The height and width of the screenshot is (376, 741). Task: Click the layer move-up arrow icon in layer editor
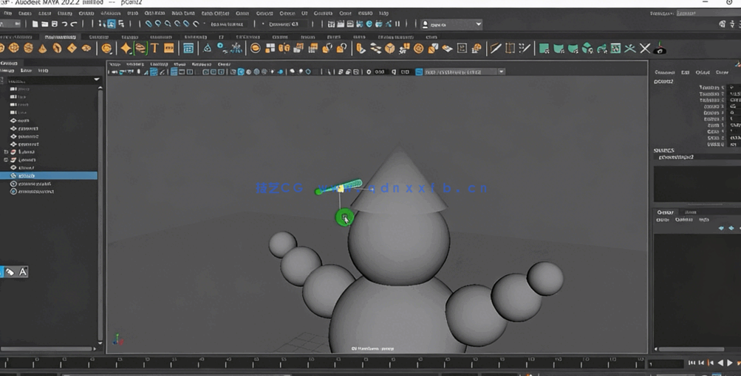(721, 228)
